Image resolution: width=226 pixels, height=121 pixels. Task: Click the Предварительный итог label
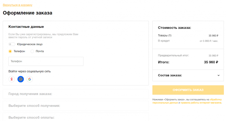tap(173, 55)
